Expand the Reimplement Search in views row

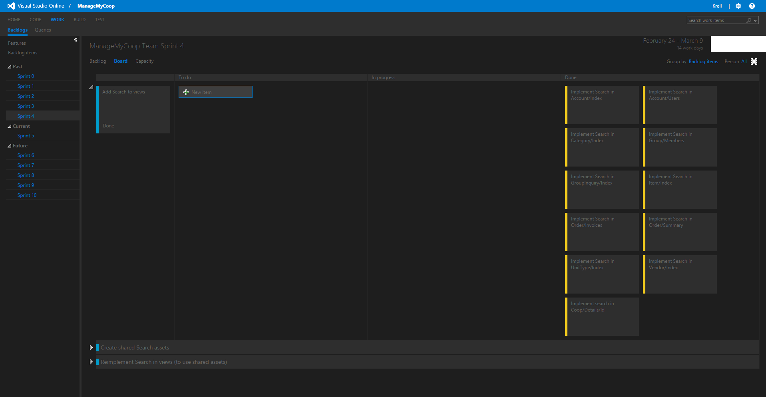[91, 362]
